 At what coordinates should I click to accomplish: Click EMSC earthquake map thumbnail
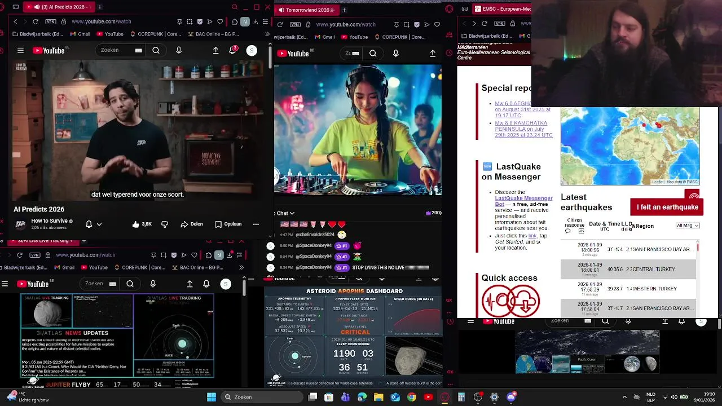(x=630, y=146)
